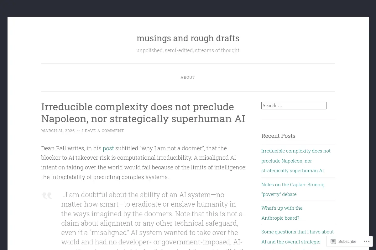Click the Leave a Comment link
This screenshot has width=376, height=250.
[x=103, y=131]
